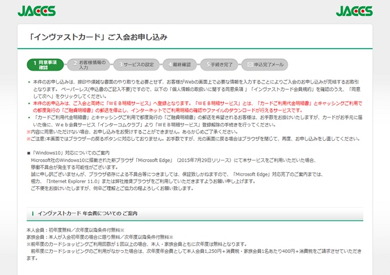
Task: Click the envelope icon in 申込完了メール step
Action: coord(250,65)
